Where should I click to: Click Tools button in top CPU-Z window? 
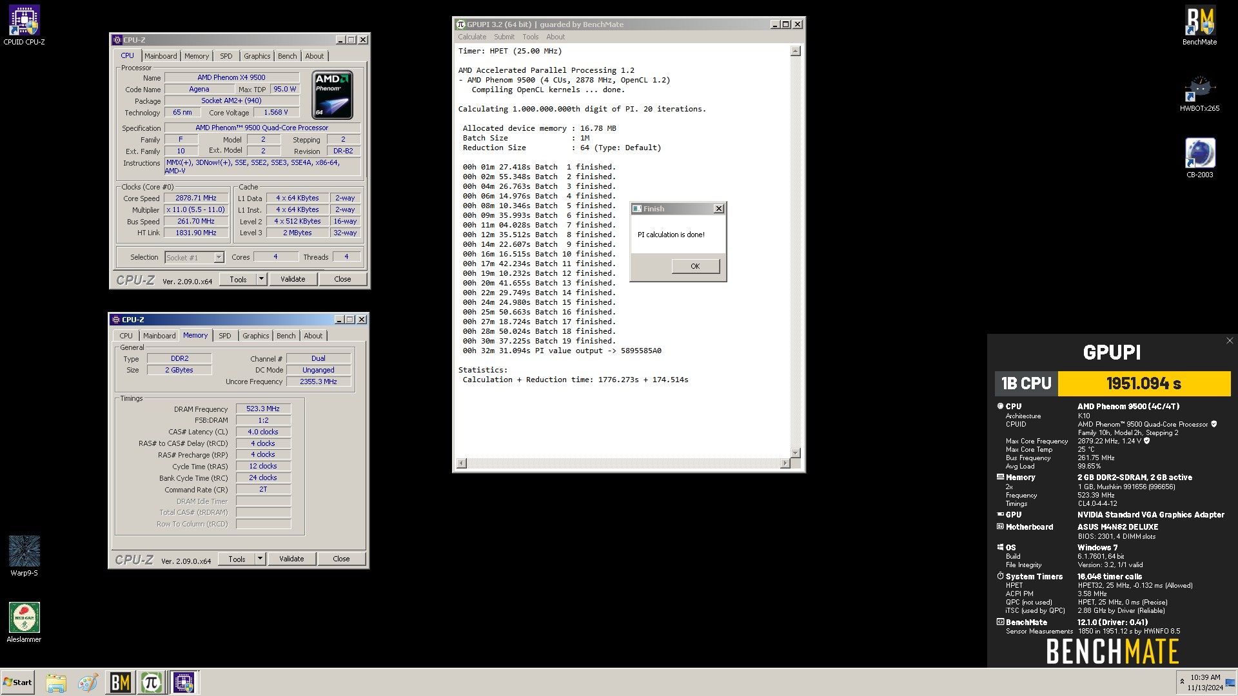238,279
